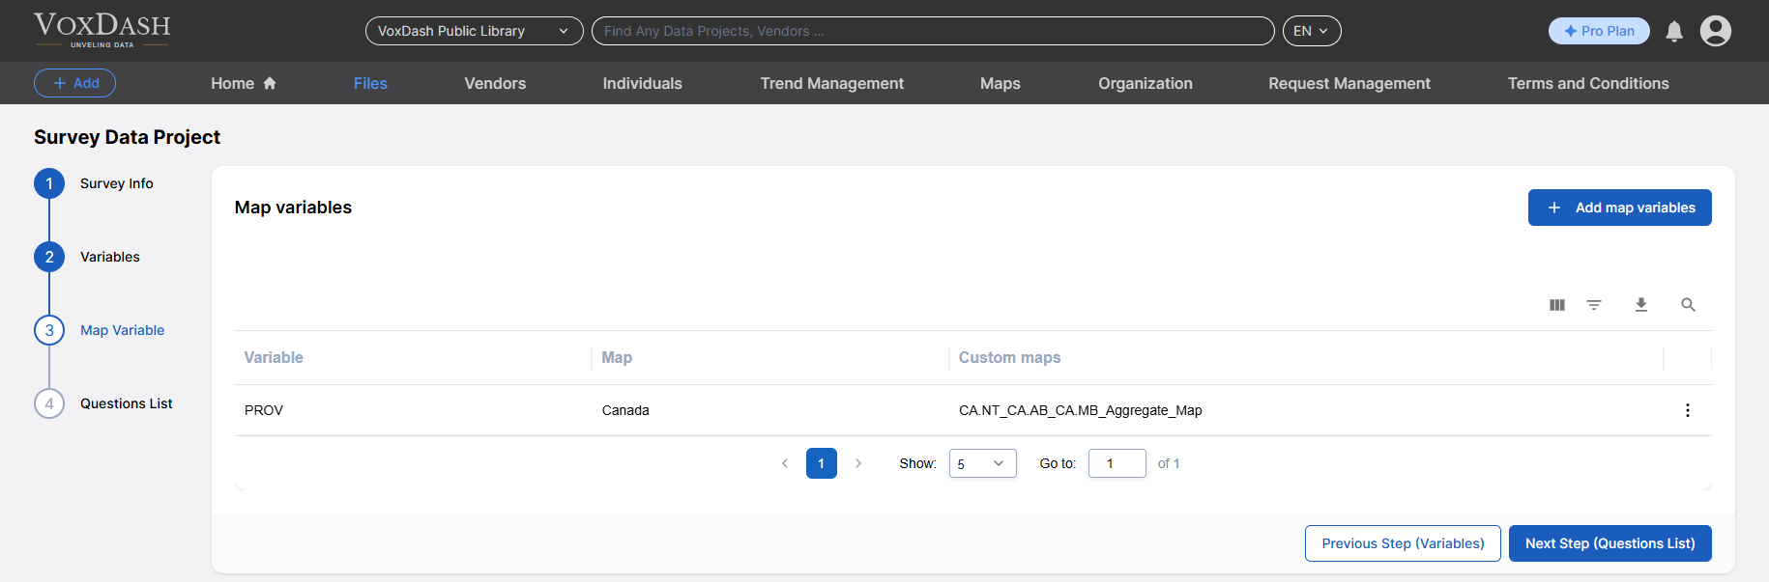Open the Organization menu

[1145, 84]
